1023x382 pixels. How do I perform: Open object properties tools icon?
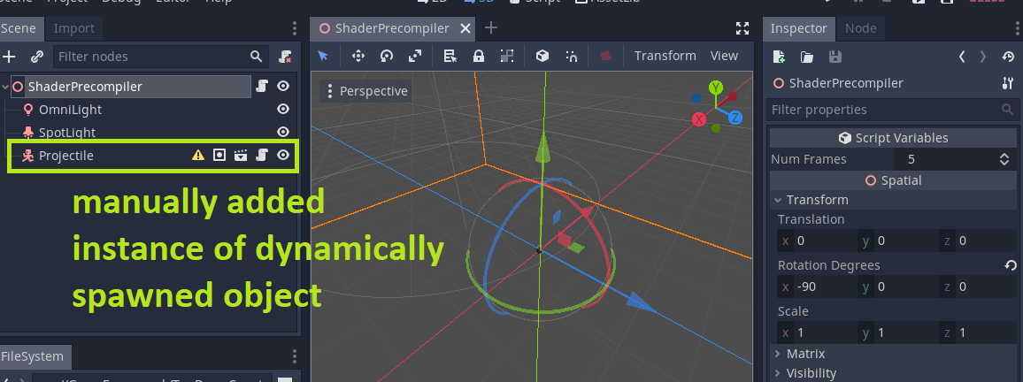1007,83
